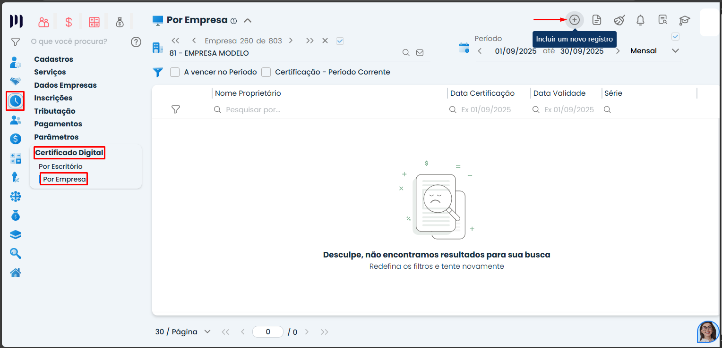Screen dimensions: 722x348
Task: Toggle the checkbox next to company navigation
Action: click(340, 41)
